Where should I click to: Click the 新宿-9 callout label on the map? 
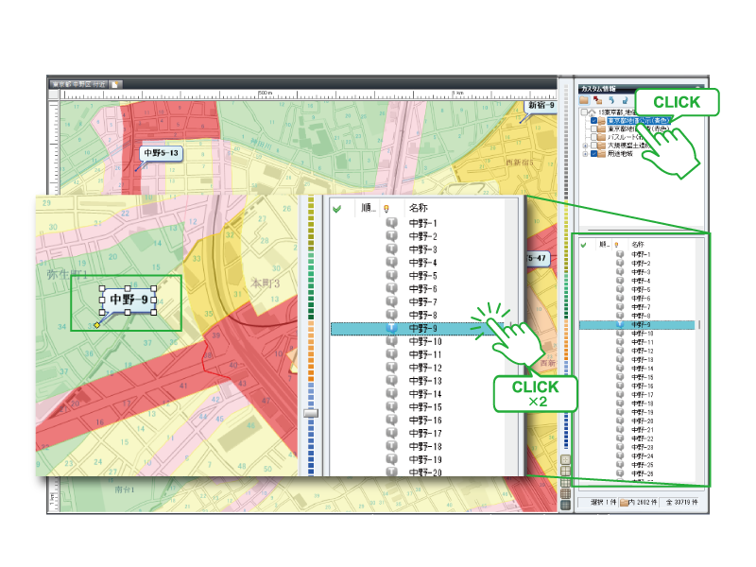[541, 106]
